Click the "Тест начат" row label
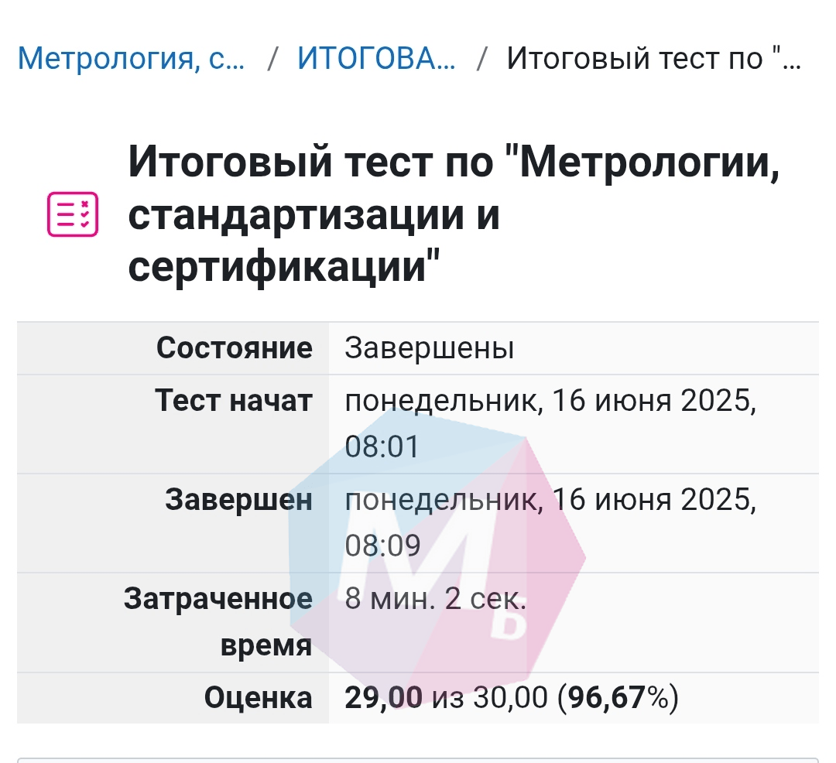The width and height of the screenshot is (836, 763). click(x=234, y=401)
